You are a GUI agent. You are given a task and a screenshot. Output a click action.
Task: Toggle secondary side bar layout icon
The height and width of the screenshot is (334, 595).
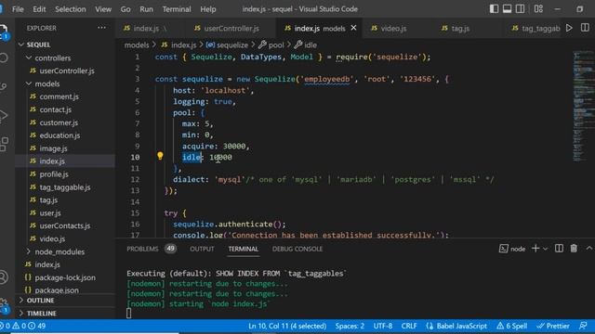521,8
